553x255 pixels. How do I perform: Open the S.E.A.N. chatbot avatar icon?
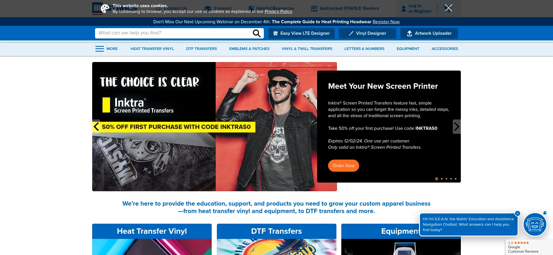[535, 225]
